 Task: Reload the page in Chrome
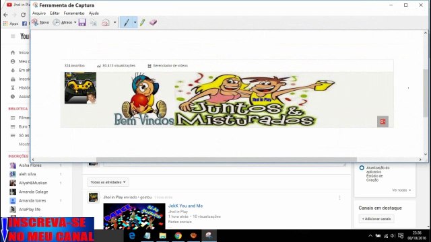pyautogui.click(x=24, y=15)
